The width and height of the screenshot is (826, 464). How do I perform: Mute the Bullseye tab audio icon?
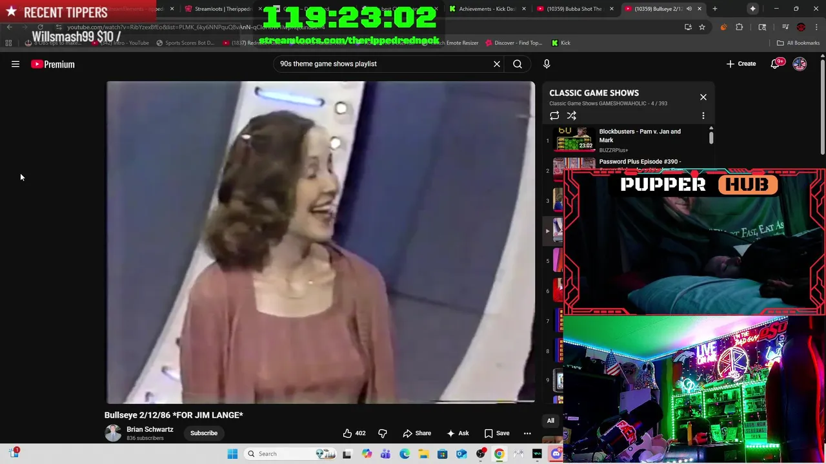point(689,9)
